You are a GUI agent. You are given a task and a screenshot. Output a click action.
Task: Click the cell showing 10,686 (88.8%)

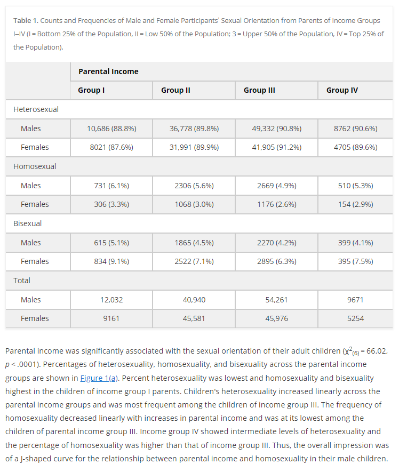[x=111, y=129]
